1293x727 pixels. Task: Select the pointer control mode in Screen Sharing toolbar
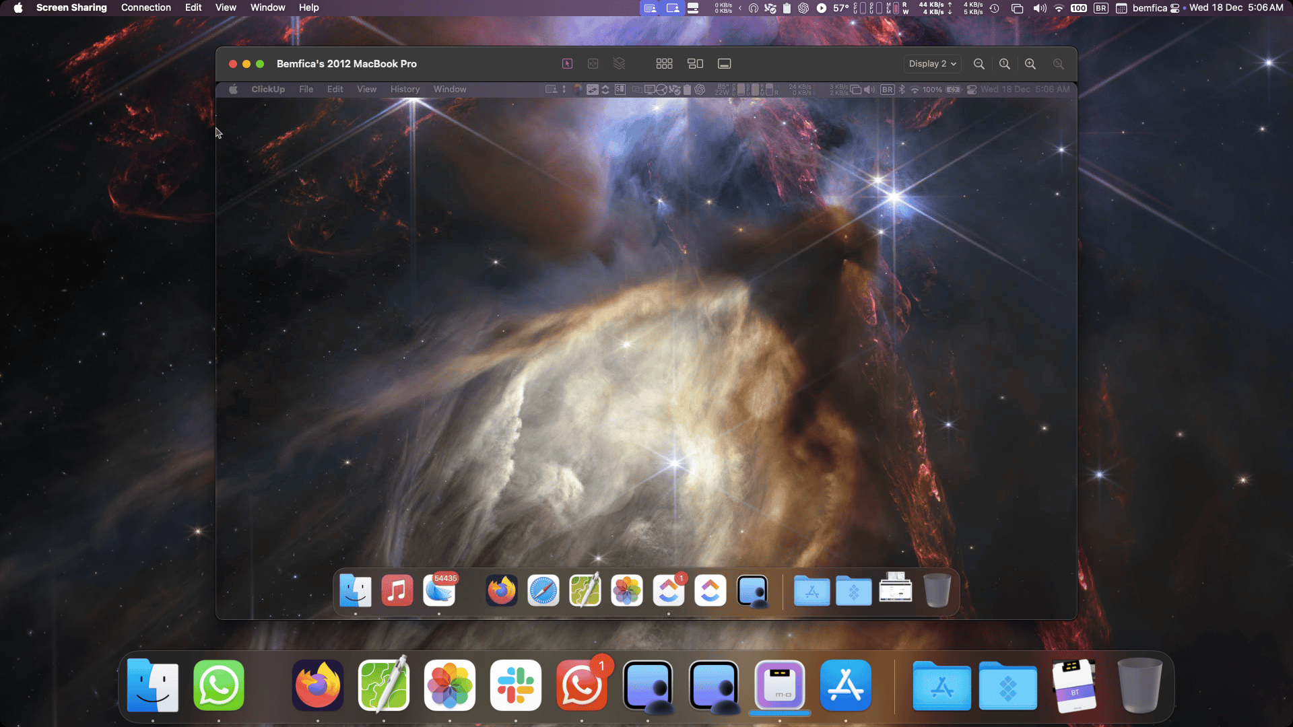tap(567, 63)
